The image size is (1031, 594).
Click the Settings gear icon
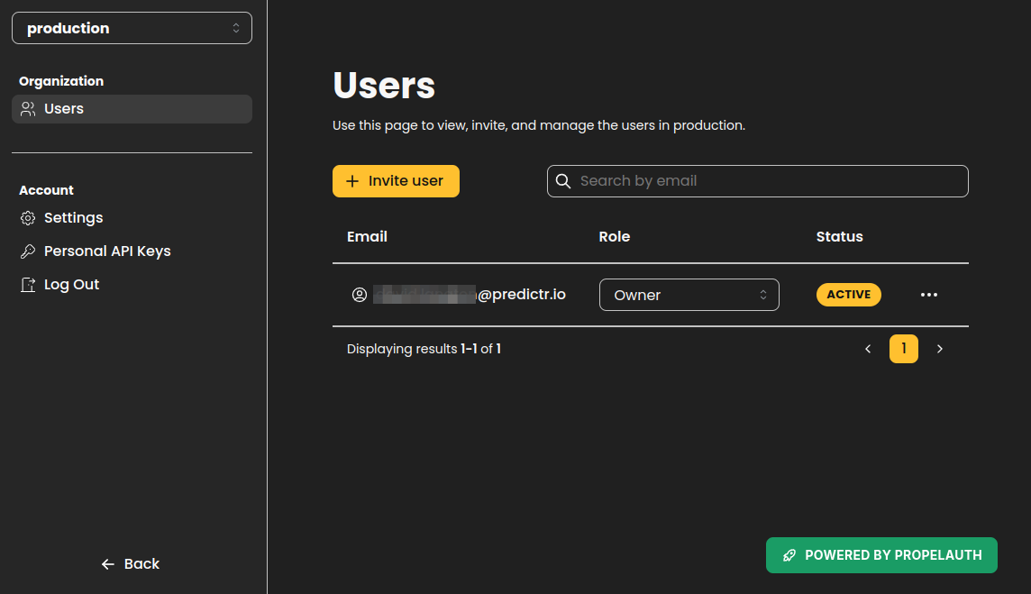pyautogui.click(x=28, y=218)
